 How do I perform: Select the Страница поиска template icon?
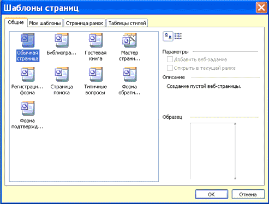click(x=62, y=74)
